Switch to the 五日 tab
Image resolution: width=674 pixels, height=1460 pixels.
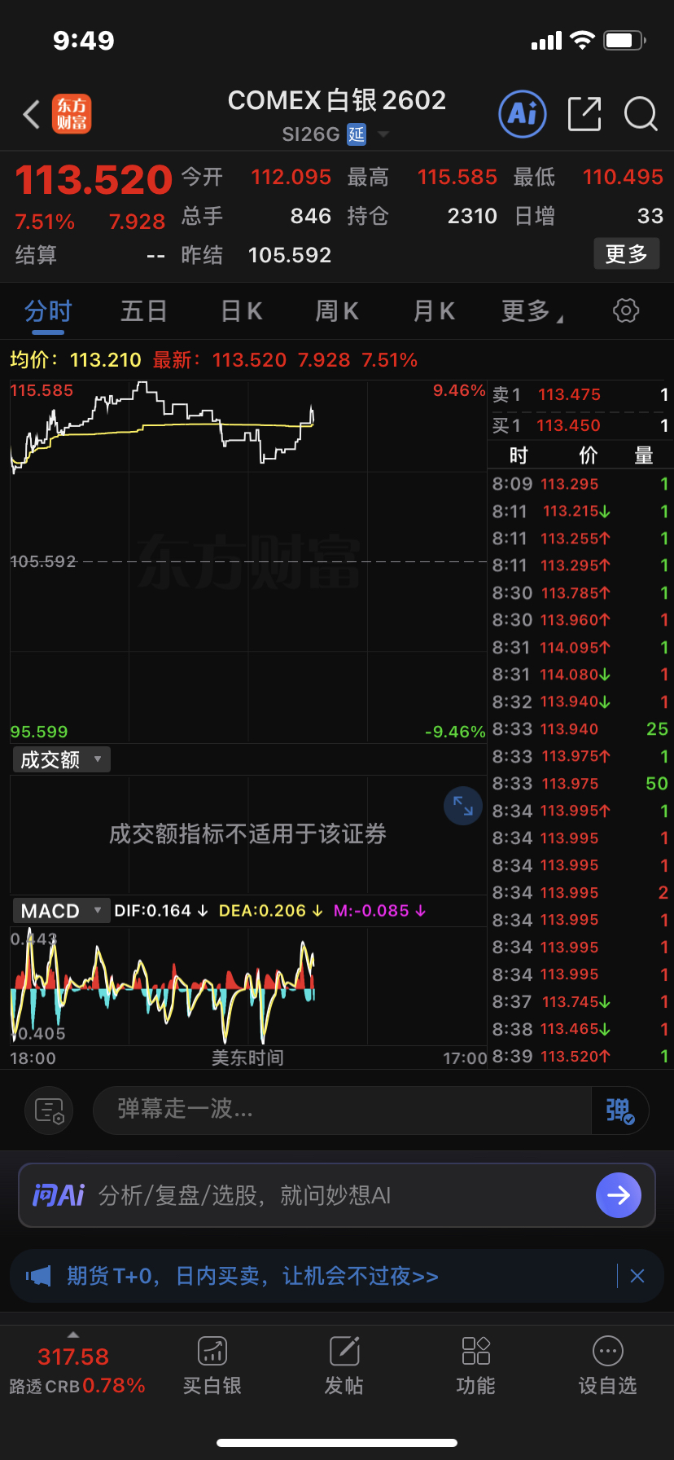tap(144, 310)
